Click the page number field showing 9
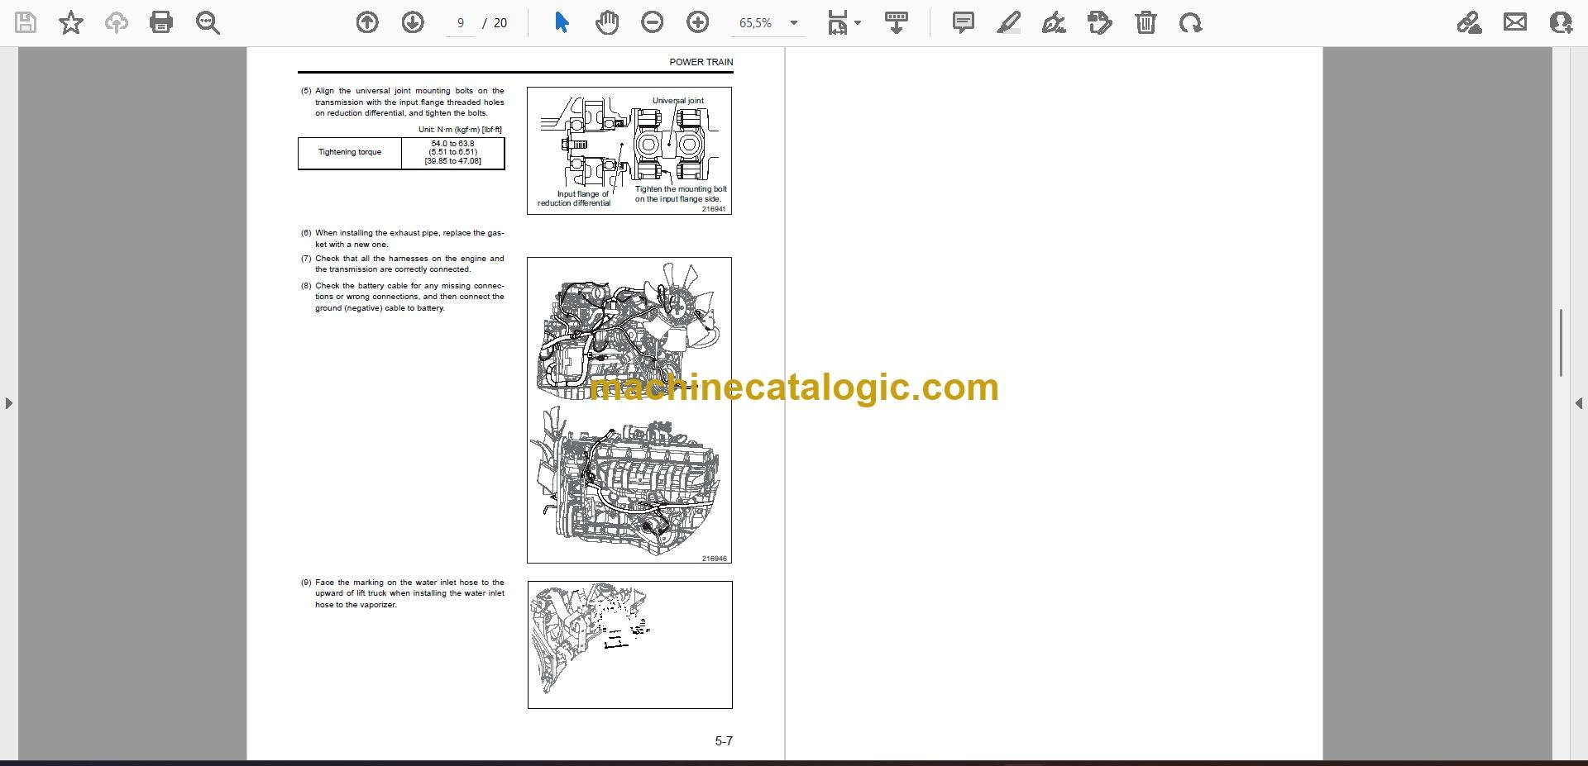The height and width of the screenshot is (766, 1588). click(x=461, y=23)
